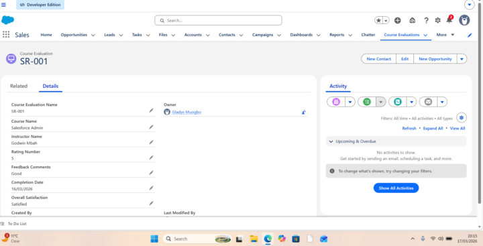Click the New Opportunity button
This screenshot has width=483, height=246.
click(x=435, y=59)
